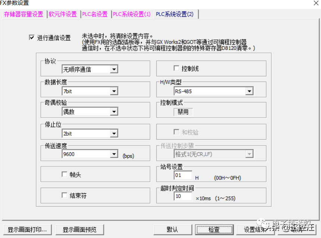The width and height of the screenshot is (321, 238).
Task: Check the 帧头 checkbox
Action: (64, 174)
